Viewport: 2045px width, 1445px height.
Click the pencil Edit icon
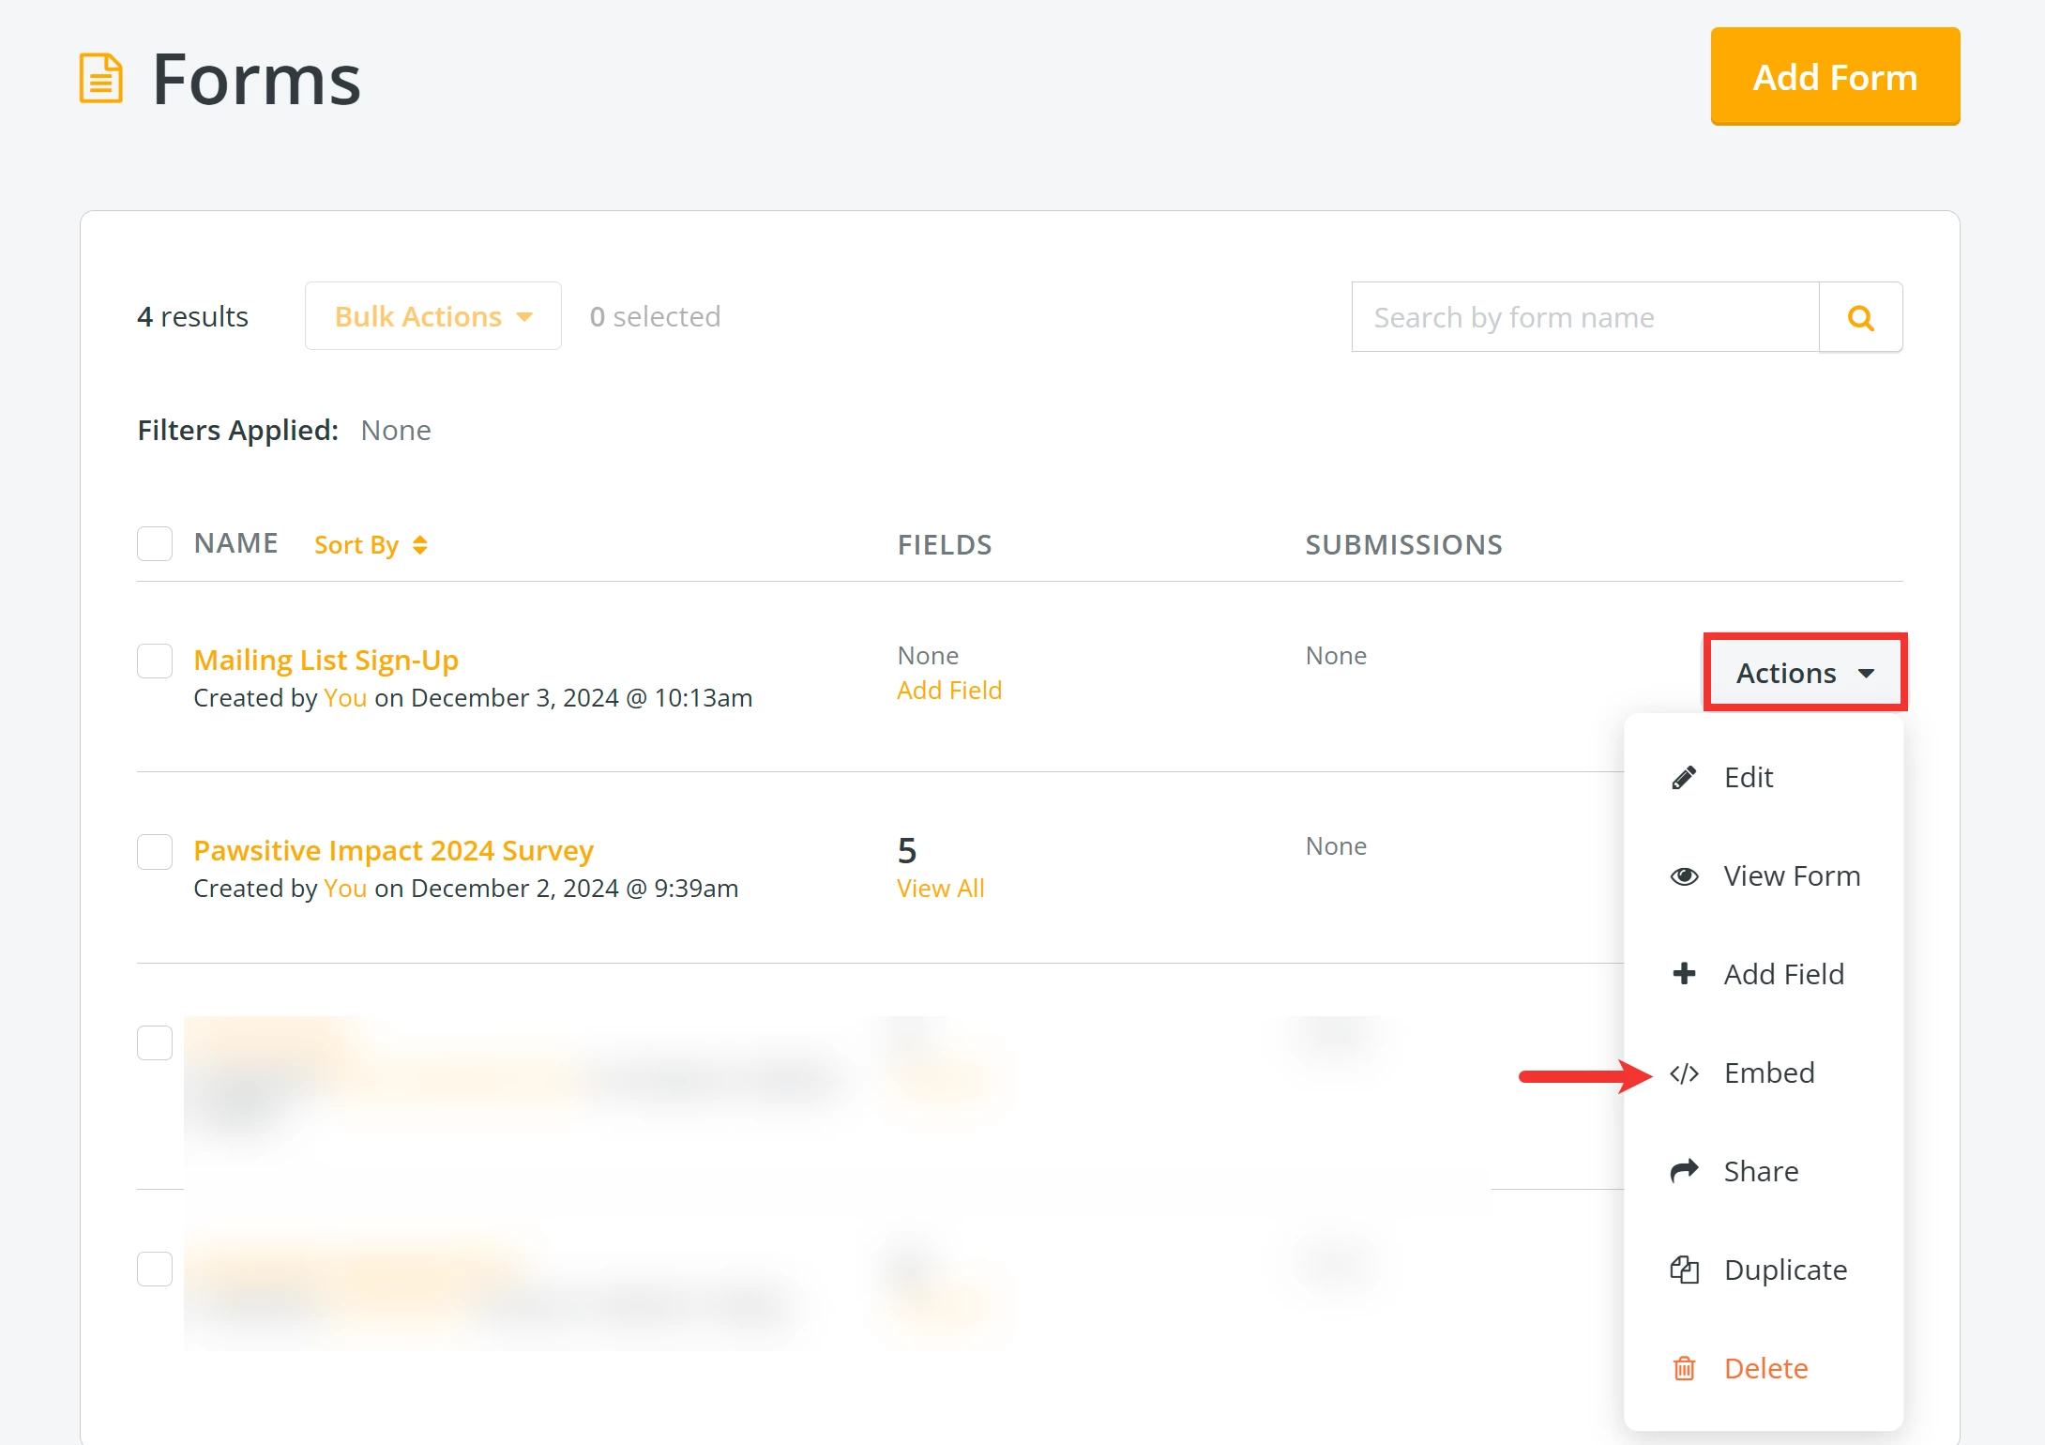tap(1684, 778)
